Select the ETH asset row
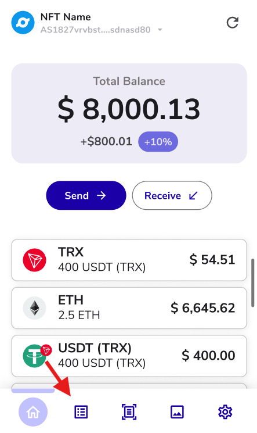 129,308
